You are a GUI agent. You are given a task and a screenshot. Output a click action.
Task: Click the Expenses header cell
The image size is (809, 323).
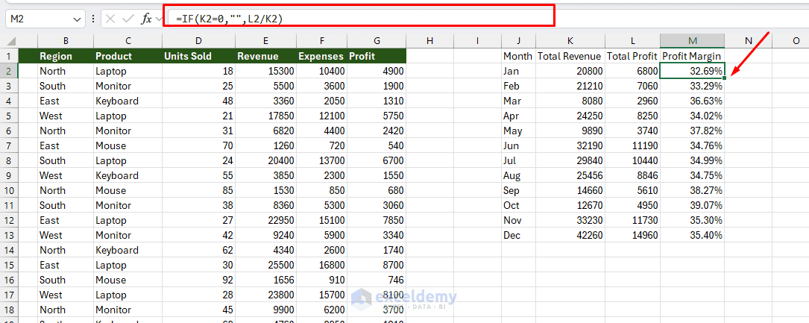(322, 56)
